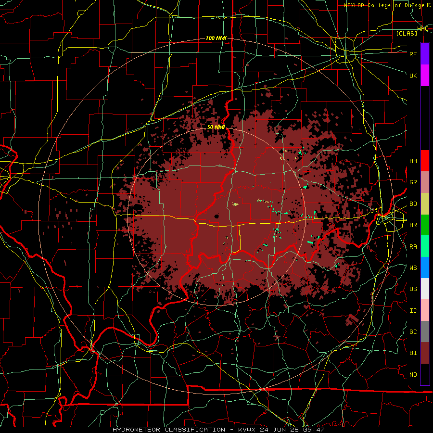Click the light pink IC legend swatch

(425, 310)
